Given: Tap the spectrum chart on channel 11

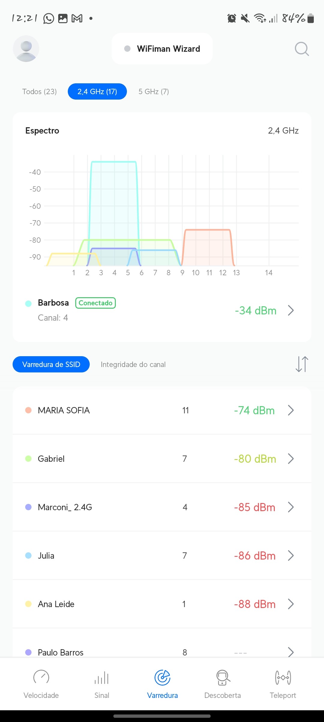Looking at the screenshot, I should [x=209, y=247].
